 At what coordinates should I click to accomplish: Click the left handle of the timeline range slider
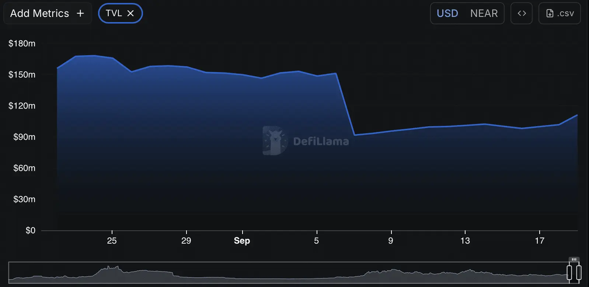569,273
